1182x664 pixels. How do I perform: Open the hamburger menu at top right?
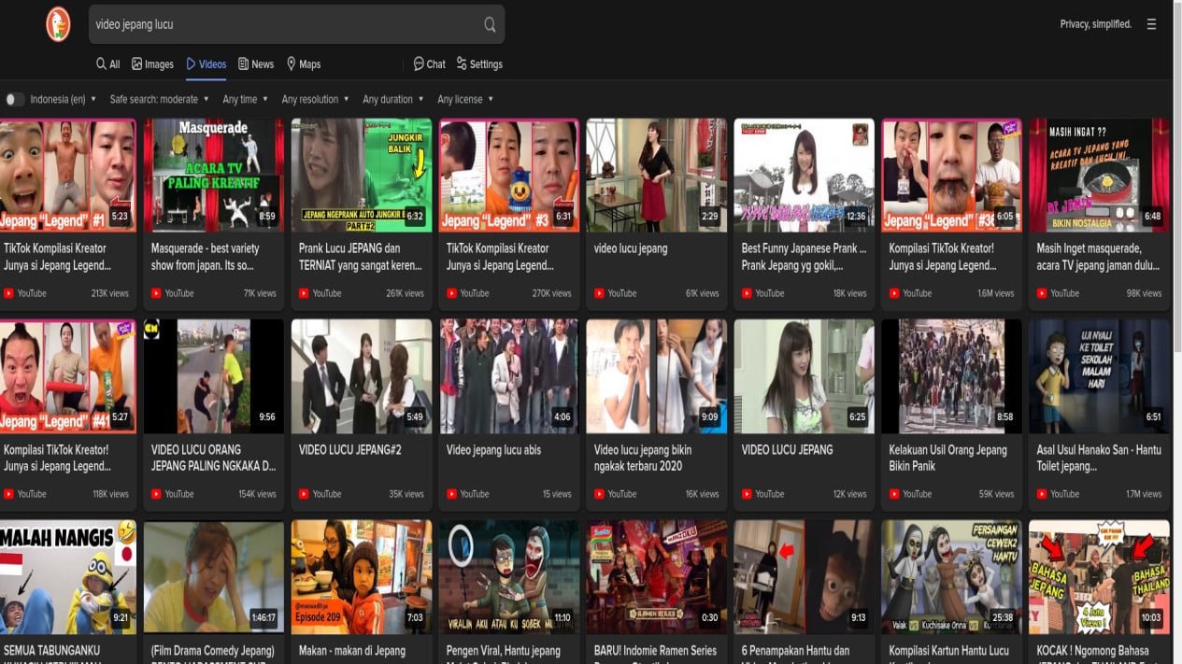pos(1151,24)
